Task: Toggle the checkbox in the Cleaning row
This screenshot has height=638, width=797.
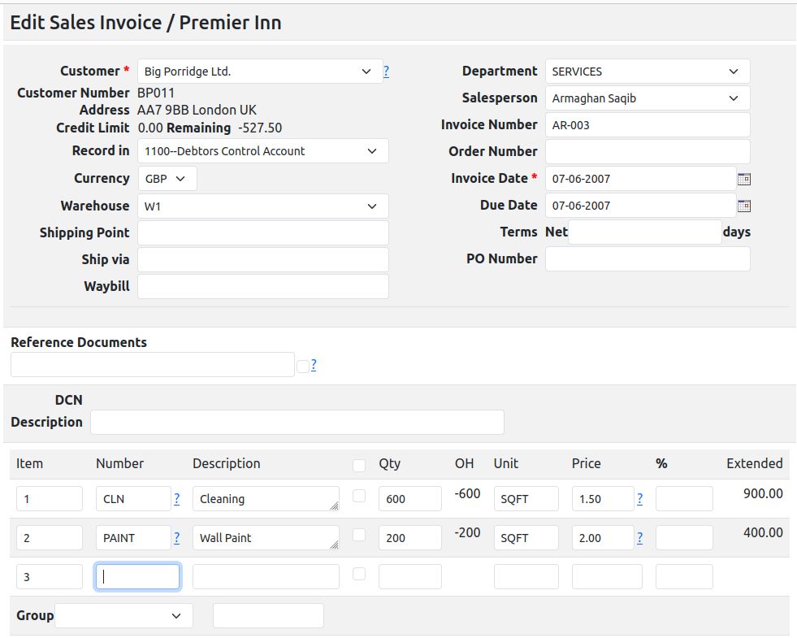Action: (x=359, y=496)
